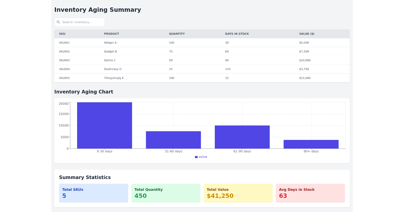The image size is (404, 212).
Task: Click the Inventory Aging Chart heading
Action: [x=83, y=92]
